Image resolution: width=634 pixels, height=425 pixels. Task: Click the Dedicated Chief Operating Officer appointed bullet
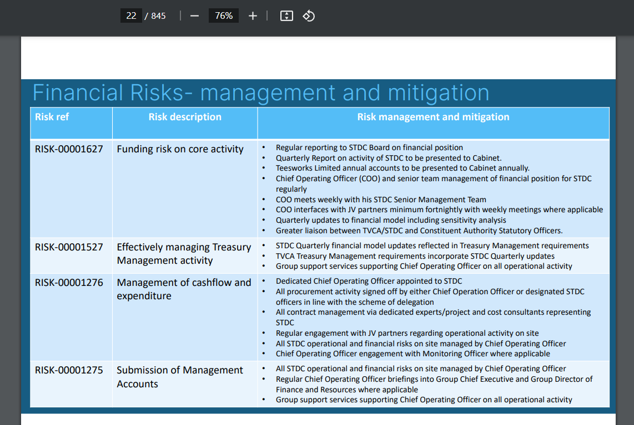pyautogui.click(x=369, y=281)
